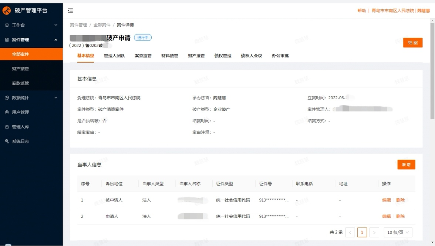The image size is (435, 246).
Task: Click the 全部案件 breadcrumb link
Action: coord(102,25)
